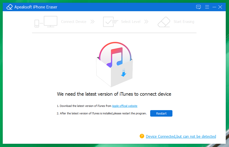Click the 'After the latest version of iTunes is installed' text
This screenshot has height=147, width=229.
[102, 113]
